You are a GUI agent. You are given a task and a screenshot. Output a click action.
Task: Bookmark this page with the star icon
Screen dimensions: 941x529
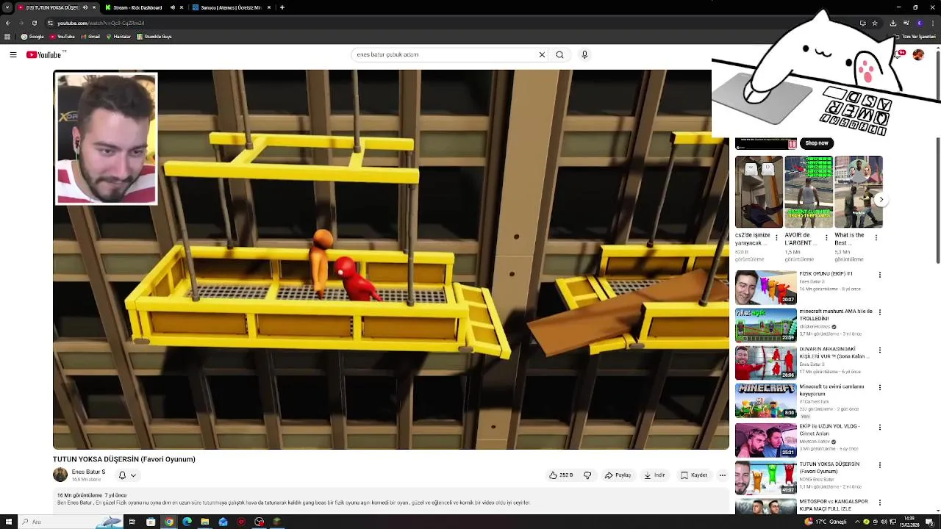[874, 23]
